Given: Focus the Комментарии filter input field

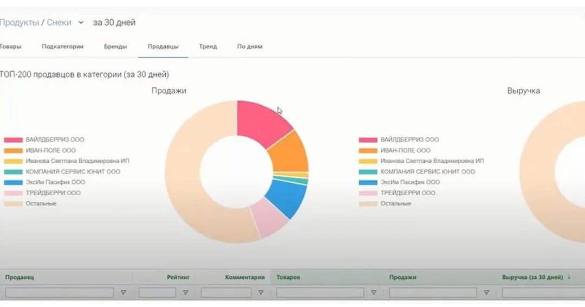Looking at the screenshot, I should [x=226, y=292].
